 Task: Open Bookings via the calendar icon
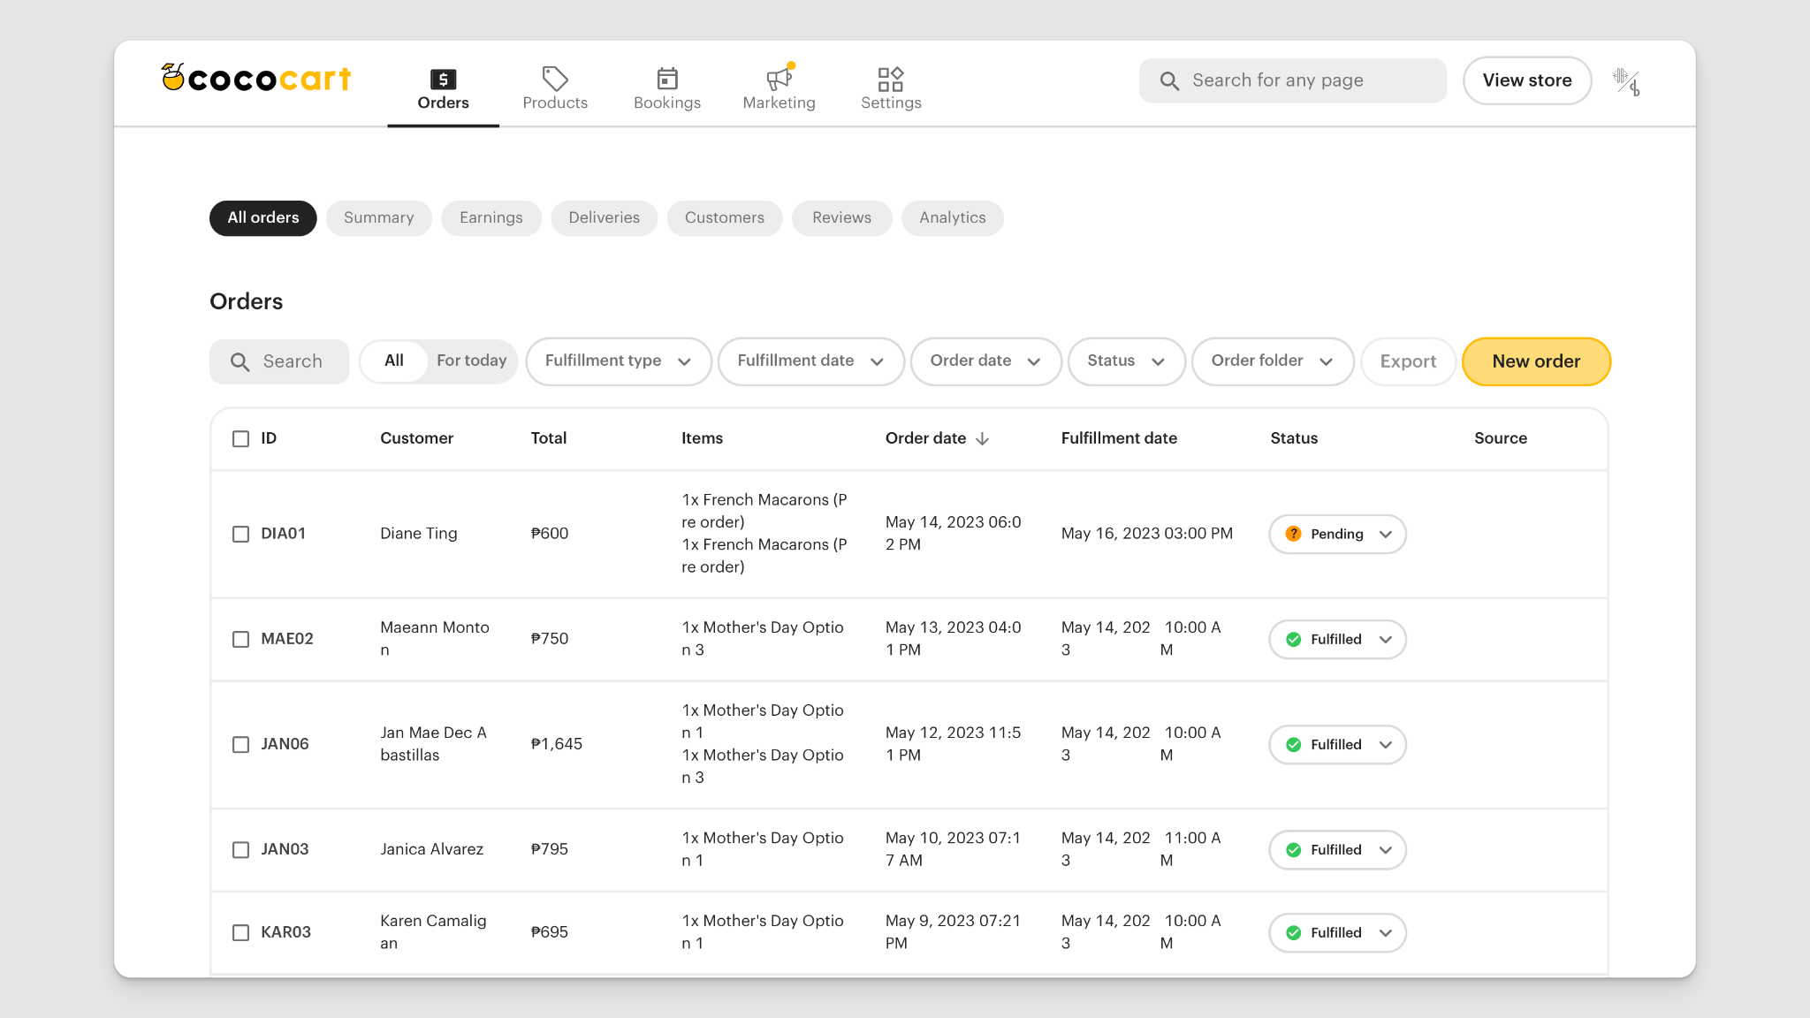pos(667,78)
